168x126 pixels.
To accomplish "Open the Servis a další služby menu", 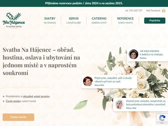I will (73, 20).
